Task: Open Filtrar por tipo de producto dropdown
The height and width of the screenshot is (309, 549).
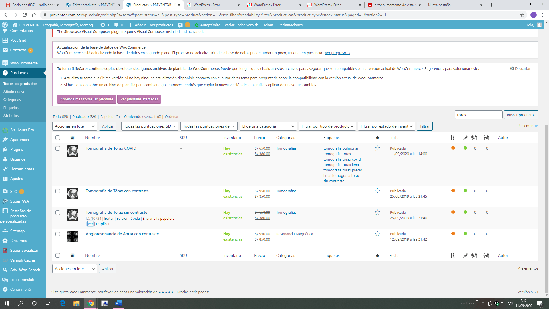Action: (327, 126)
